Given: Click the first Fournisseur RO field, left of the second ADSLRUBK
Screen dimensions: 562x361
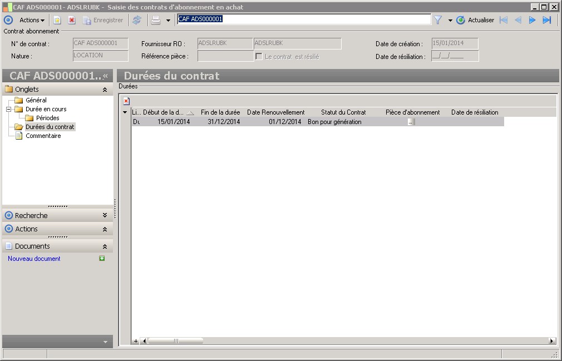Looking at the screenshot, I should click(x=225, y=43).
